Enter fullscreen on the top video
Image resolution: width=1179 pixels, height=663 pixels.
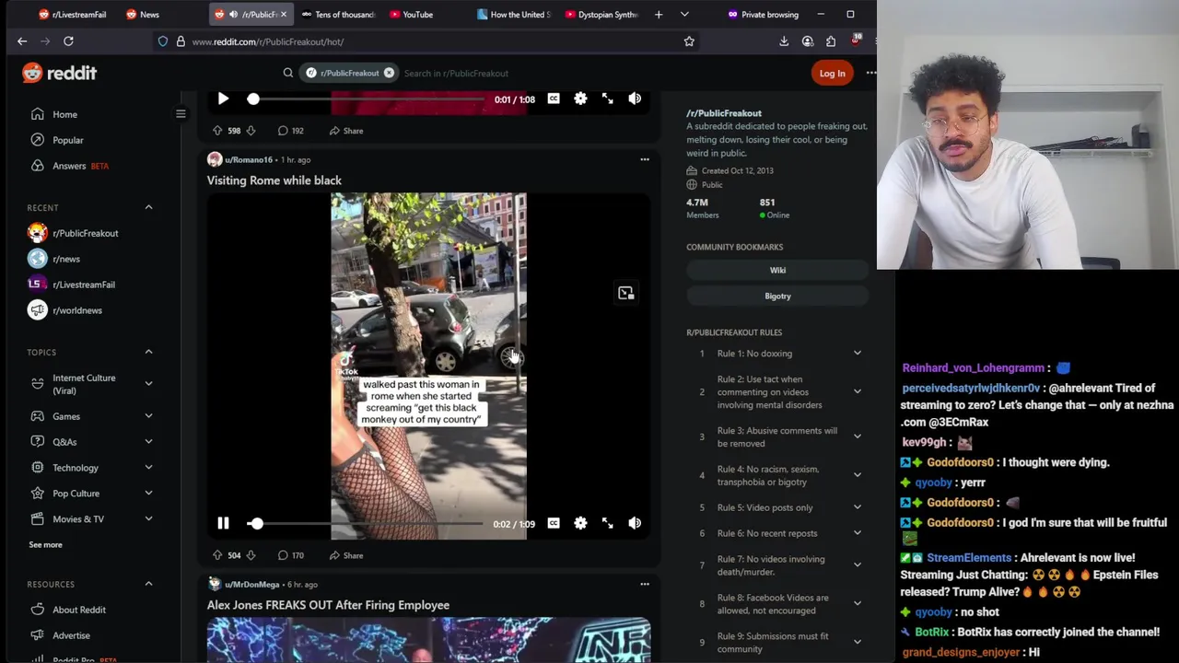coord(608,99)
